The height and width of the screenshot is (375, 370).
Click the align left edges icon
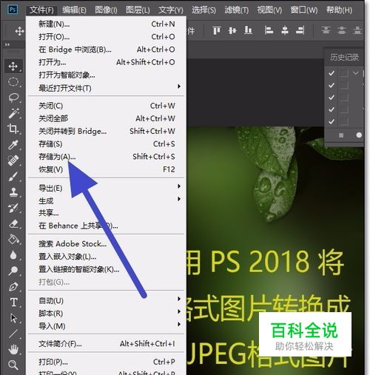(269, 30)
